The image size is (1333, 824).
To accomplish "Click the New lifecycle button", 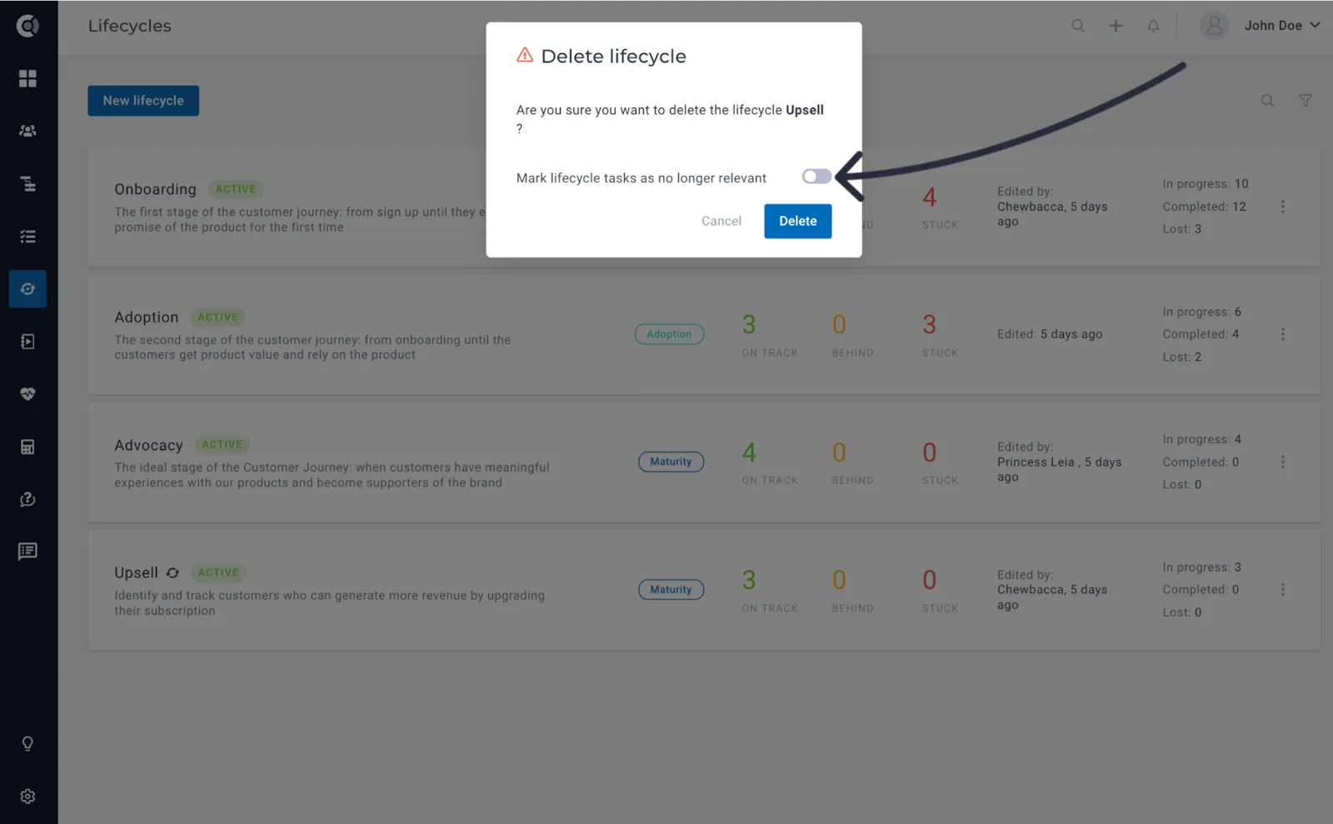I will 143,101.
